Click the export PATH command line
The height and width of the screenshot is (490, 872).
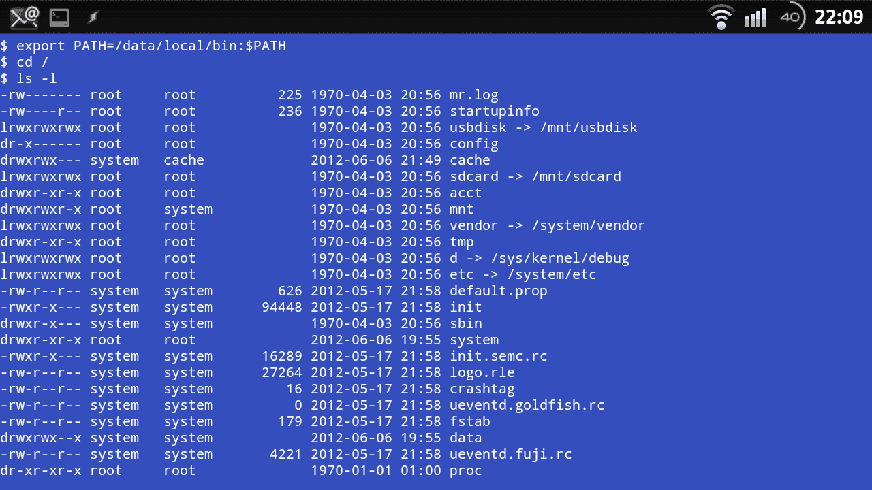(143, 46)
